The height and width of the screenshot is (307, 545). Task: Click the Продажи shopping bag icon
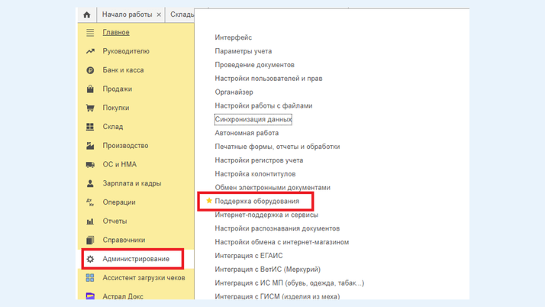tap(90, 89)
